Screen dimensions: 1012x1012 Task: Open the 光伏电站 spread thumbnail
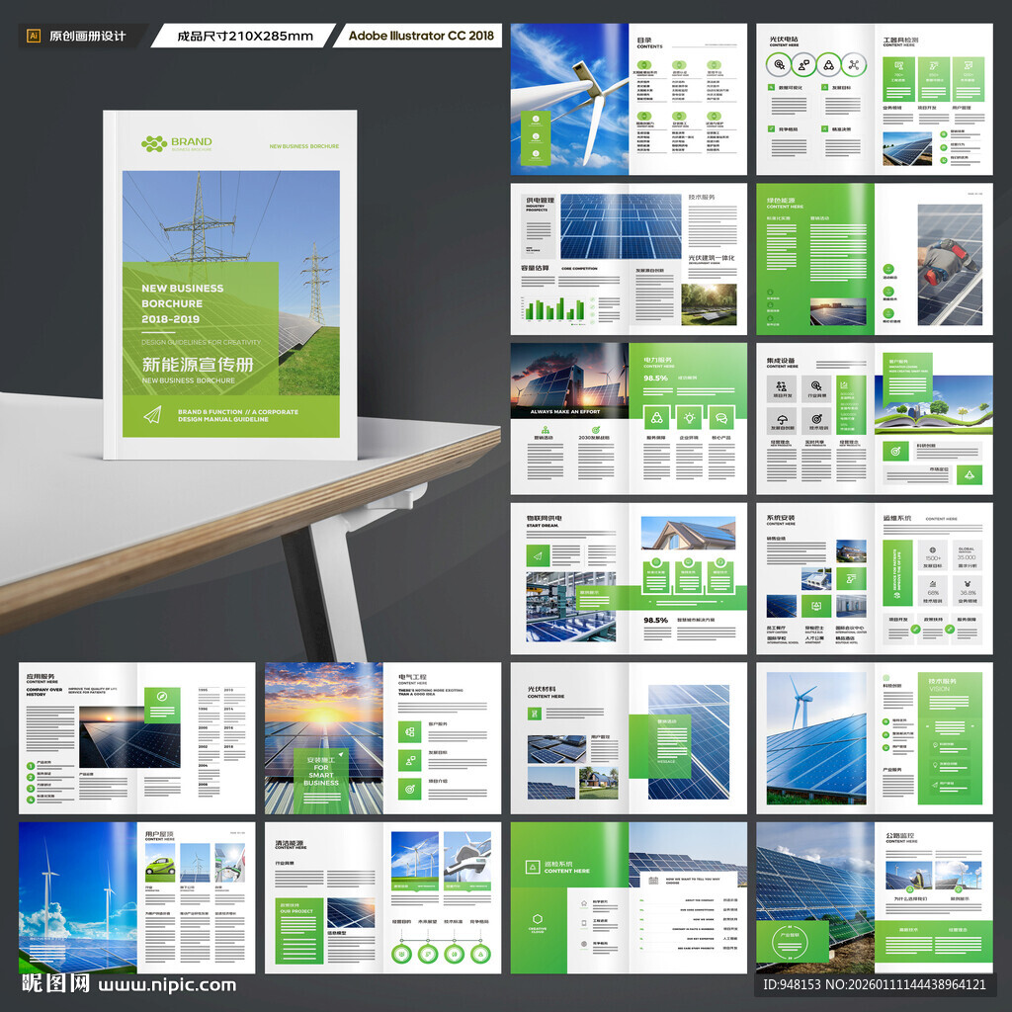click(x=875, y=100)
